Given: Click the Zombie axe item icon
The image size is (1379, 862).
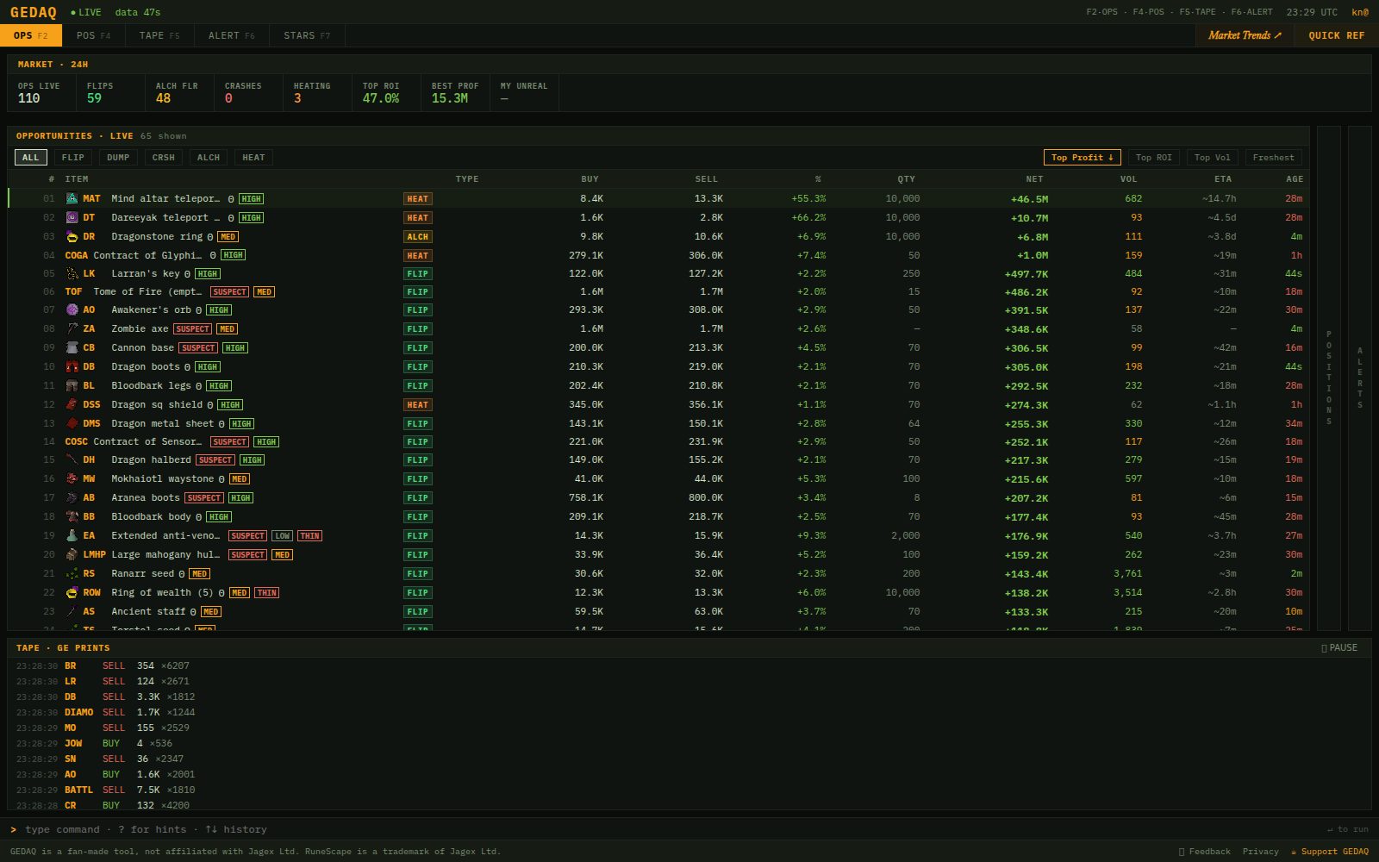Looking at the screenshot, I should [x=72, y=328].
